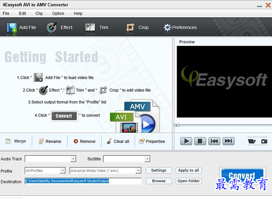Image resolution: width=272 pixels, height=199 pixels.
Task: Click Effect icon in Getting Started step 2
Action: [43, 90]
